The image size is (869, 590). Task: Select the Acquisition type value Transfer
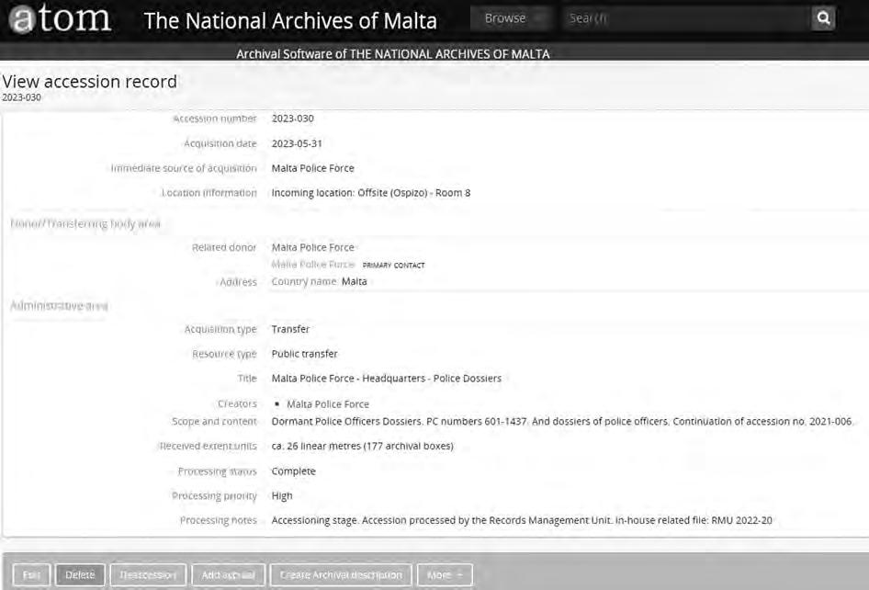pyautogui.click(x=290, y=329)
